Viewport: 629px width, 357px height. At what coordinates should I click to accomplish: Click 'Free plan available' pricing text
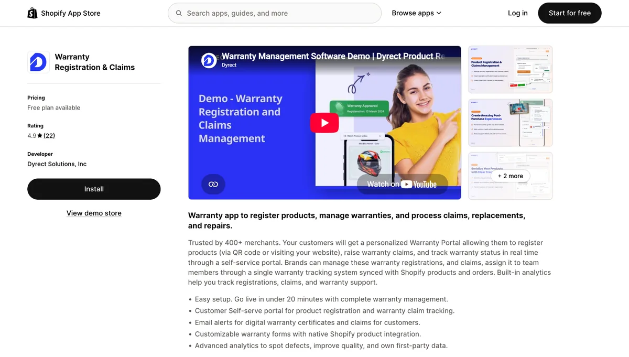click(54, 107)
